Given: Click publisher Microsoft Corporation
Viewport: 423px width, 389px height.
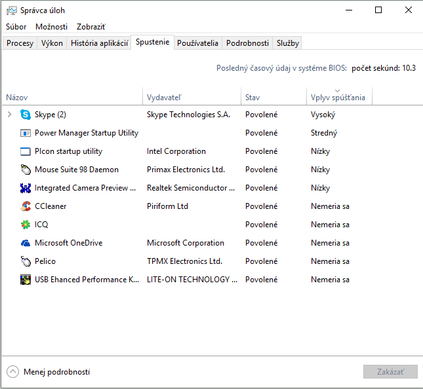Looking at the screenshot, I should tap(186, 243).
